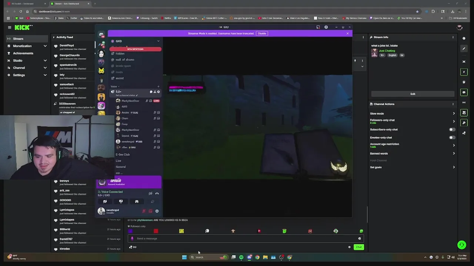This screenshot has width=474, height=266.
Task: Open Google Chrome from the taskbar
Action: tap(257, 258)
